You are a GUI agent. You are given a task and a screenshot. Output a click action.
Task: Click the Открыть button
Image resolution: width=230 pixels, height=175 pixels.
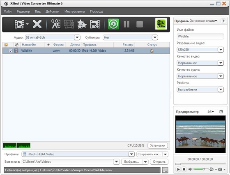(x=159, y=162)
